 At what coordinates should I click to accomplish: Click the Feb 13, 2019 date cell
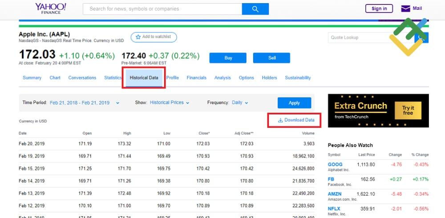point(32,194)
